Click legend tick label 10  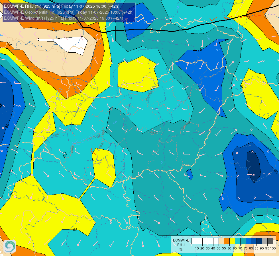197,248
